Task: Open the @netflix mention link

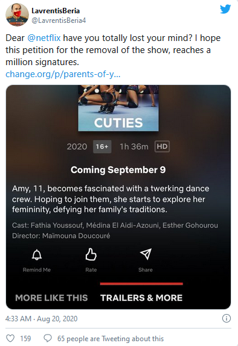Action: pos(44,38)
